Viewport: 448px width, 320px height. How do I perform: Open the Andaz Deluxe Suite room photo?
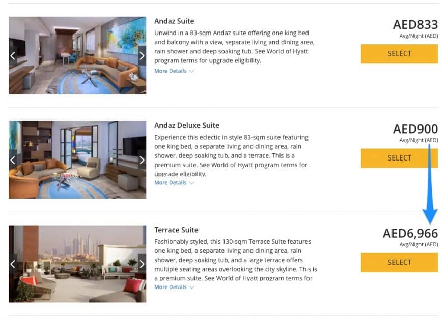coord(77,159)
